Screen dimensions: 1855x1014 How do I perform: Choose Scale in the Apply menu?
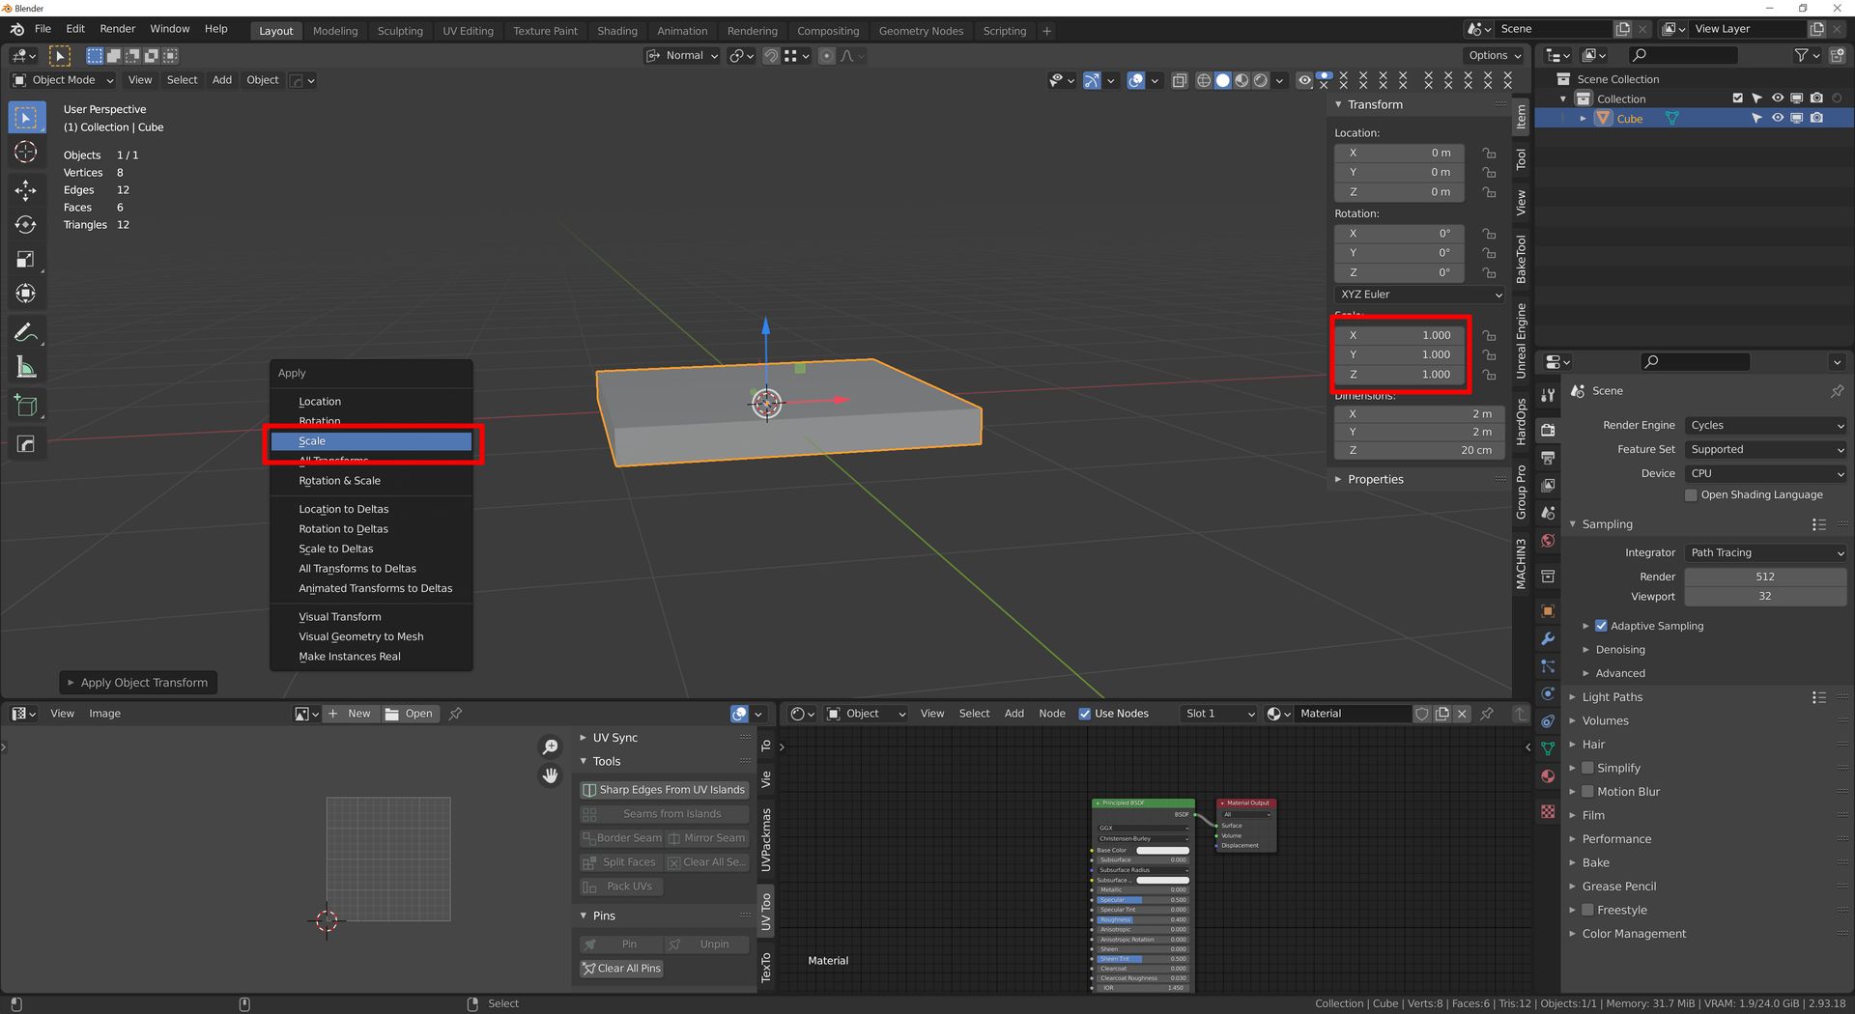click(371, 441)
